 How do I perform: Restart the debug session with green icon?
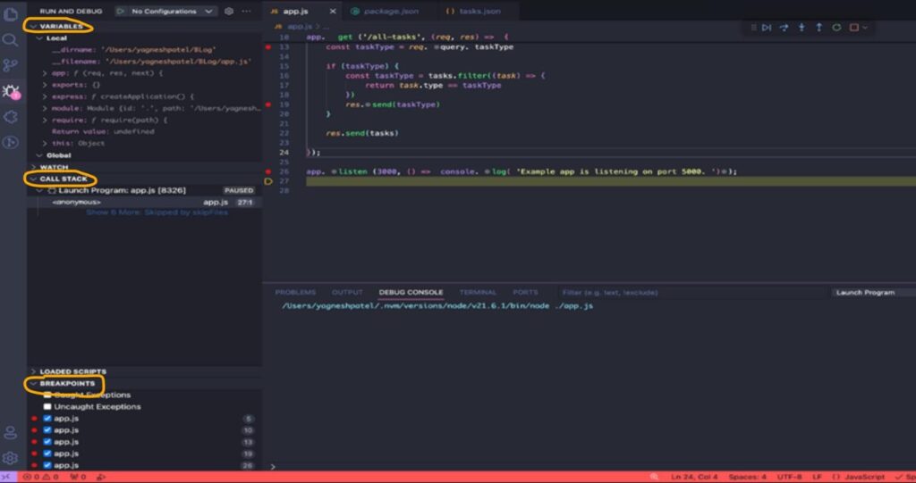[x=836, y=28]
